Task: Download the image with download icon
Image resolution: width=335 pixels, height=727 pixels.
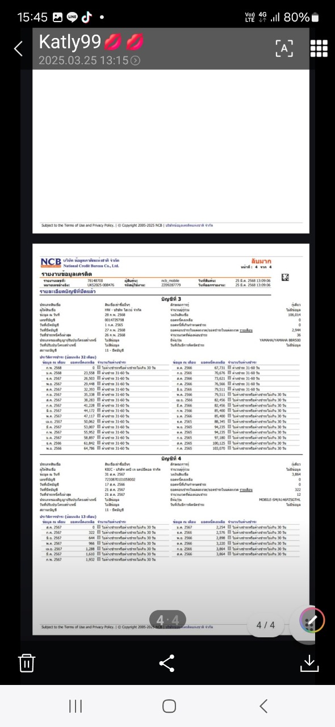Action: click(x=309, y=663)
